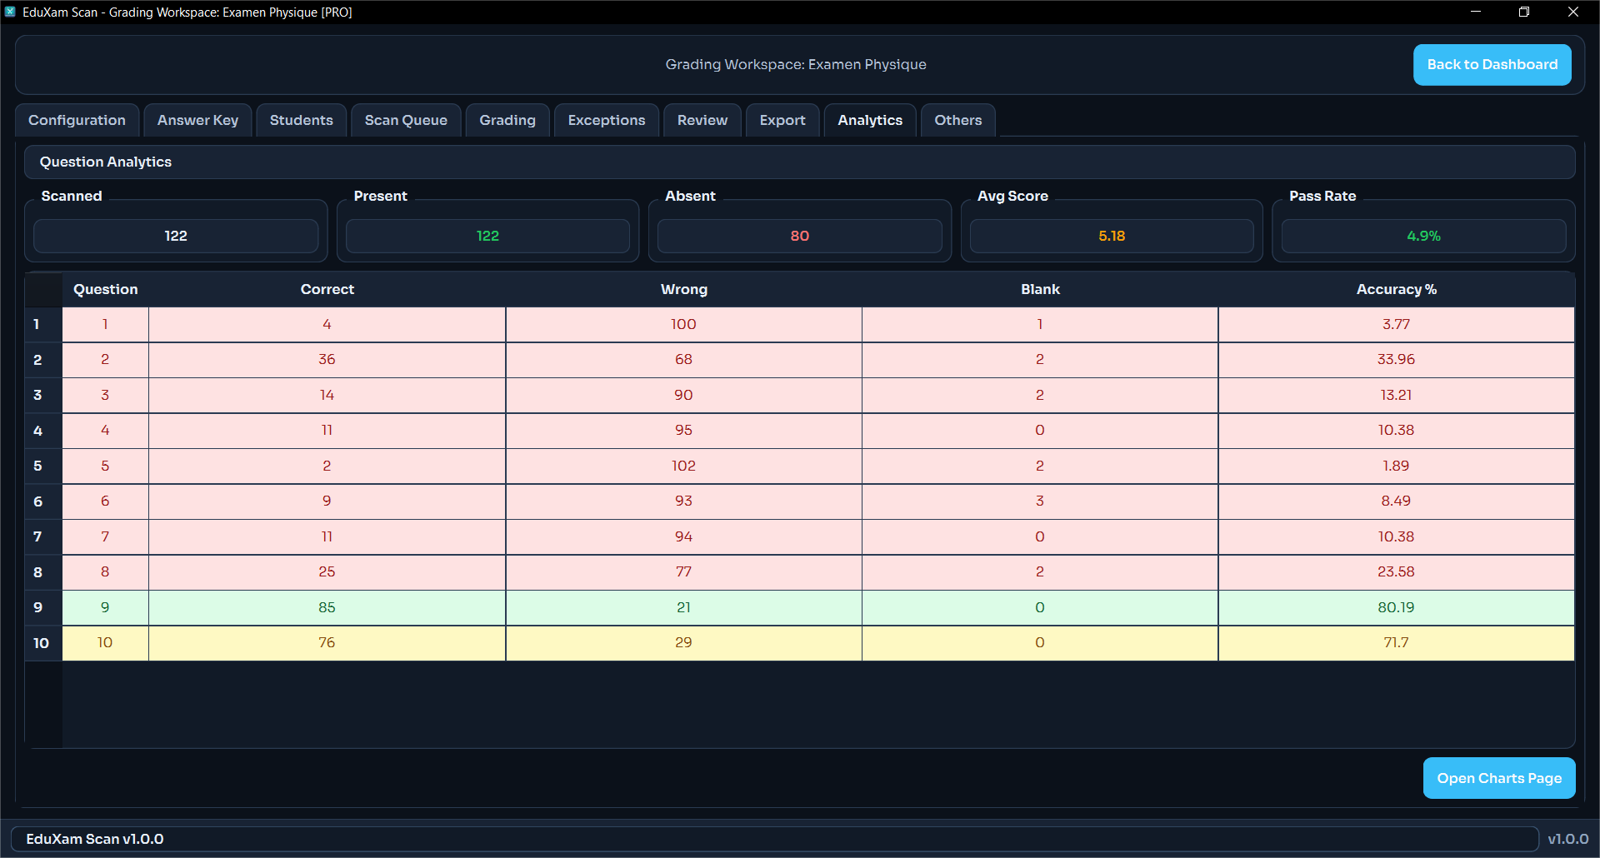Viewport: 1600px width, 858px height.
Task: Restore the window using the maximize icon
Action: 1523,12
